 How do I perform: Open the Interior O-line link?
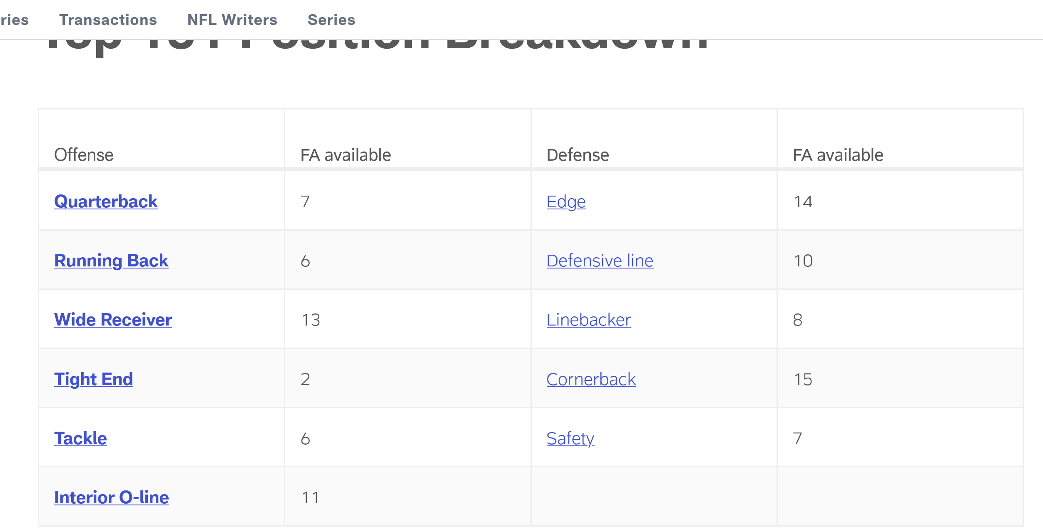[111, 497]
